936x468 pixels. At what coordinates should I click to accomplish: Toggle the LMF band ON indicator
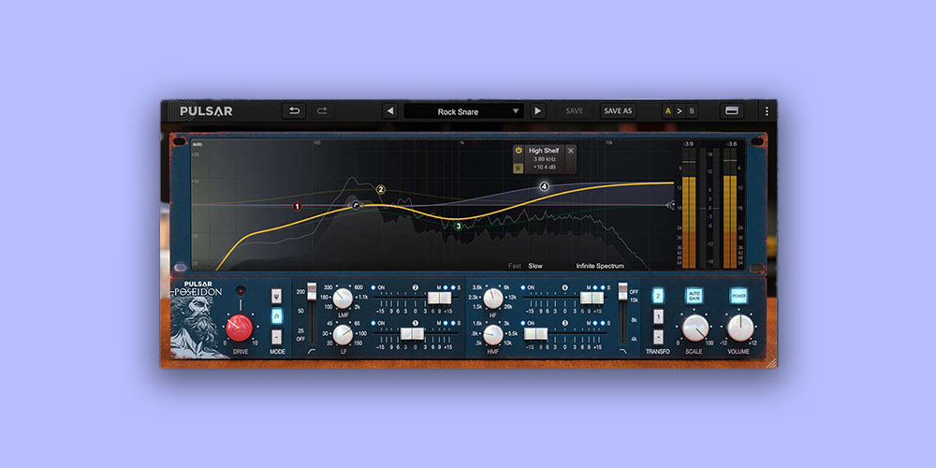click(373, 287)
